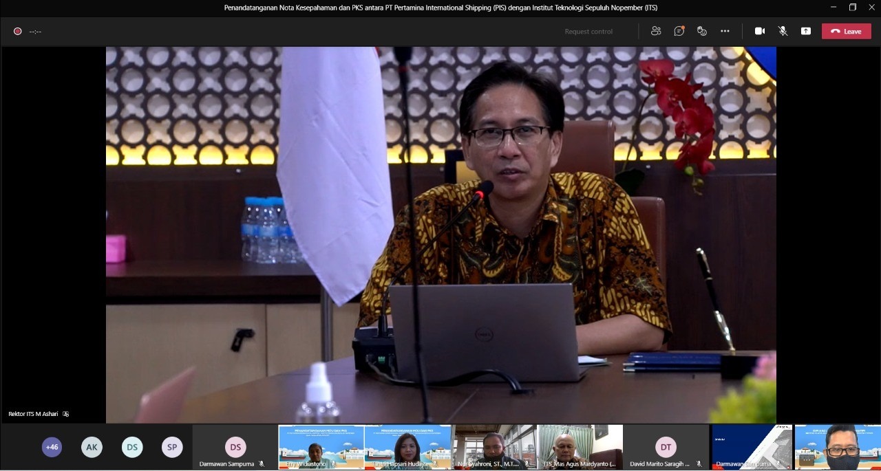Click Request control
This screenshot has height=471, width=881.
(588, 31)
